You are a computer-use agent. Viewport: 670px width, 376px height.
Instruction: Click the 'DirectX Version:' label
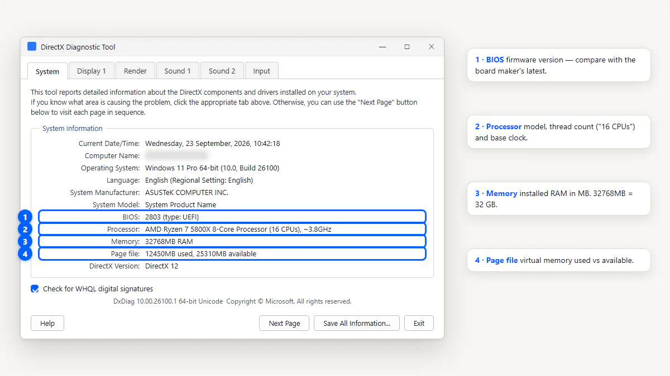pyautogui.click(x=114, y=266)
